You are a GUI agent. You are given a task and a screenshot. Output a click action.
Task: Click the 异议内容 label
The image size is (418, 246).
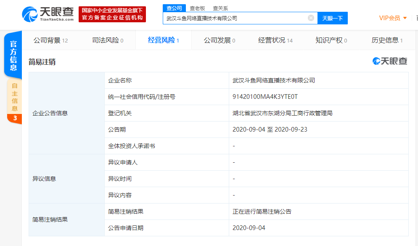120,195
